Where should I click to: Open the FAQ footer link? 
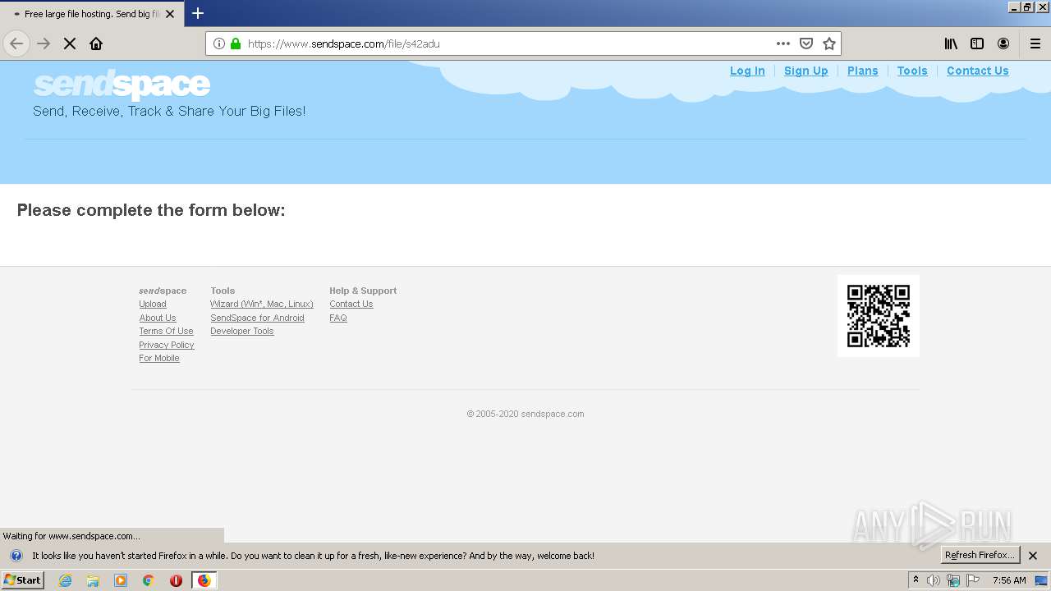pos(338,318)
